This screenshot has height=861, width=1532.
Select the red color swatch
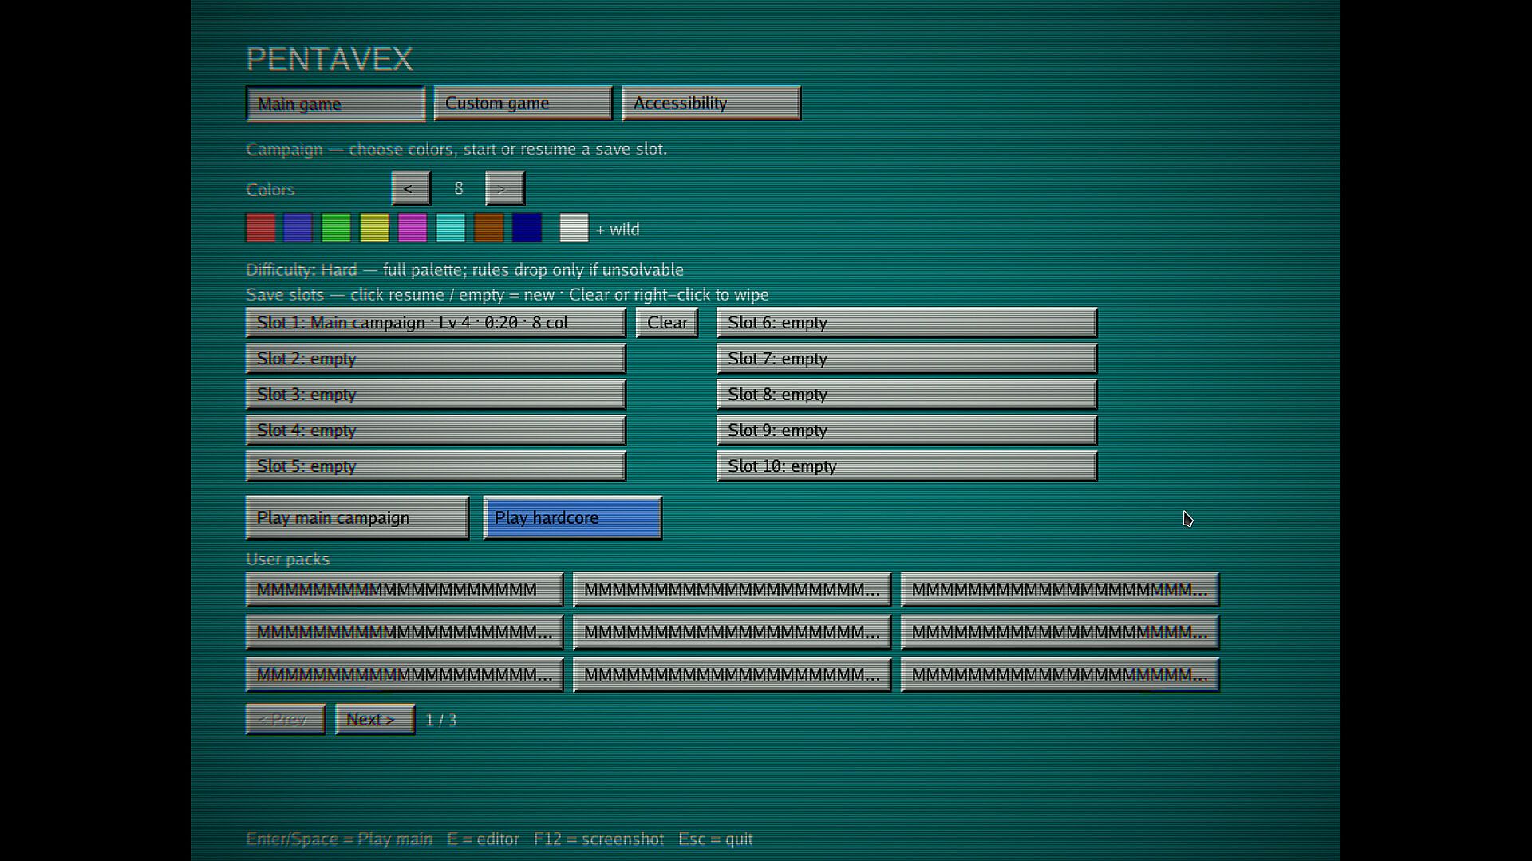tap(260, 228)
